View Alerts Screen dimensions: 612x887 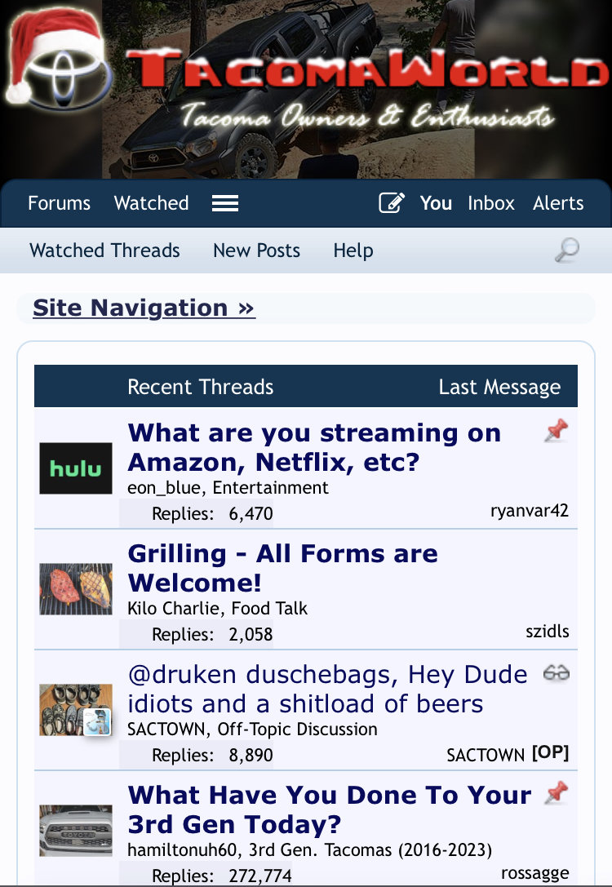pyautogui.click(x=557, y=203)
